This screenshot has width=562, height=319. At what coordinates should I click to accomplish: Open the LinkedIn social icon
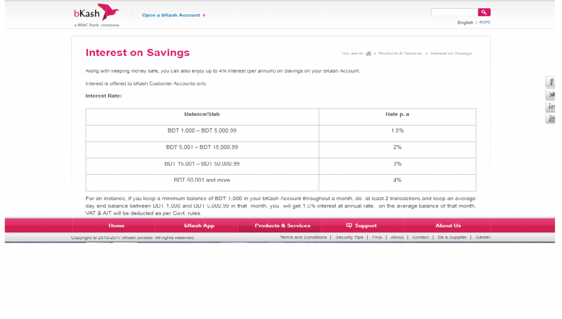(x=550, y=106)
